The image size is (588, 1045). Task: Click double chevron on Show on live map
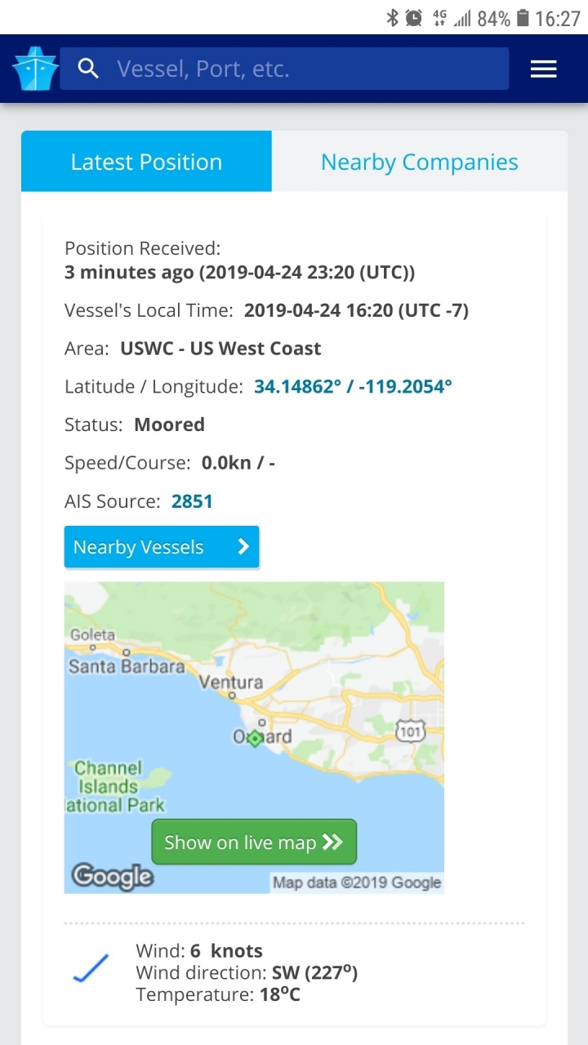coord(332,842)
